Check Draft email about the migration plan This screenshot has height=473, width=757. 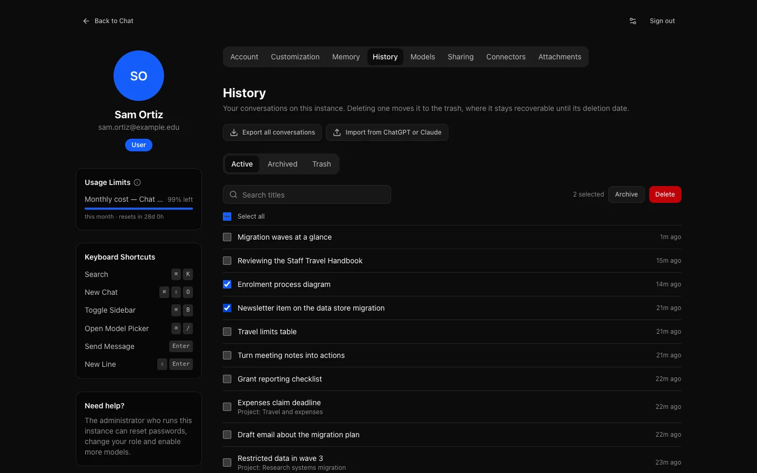click(x=227, y=435)
